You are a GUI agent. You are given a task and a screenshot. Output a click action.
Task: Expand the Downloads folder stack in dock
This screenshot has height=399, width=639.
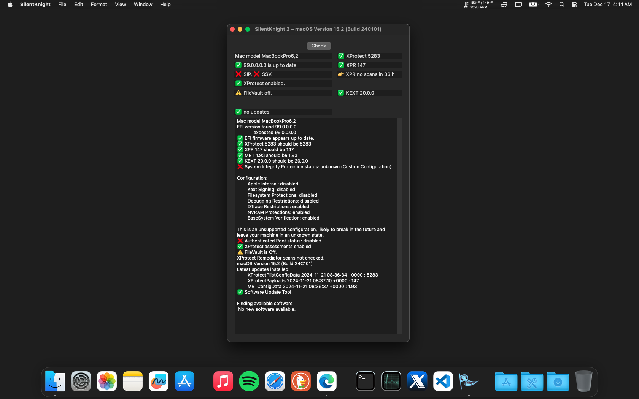(x=558, y=381)
